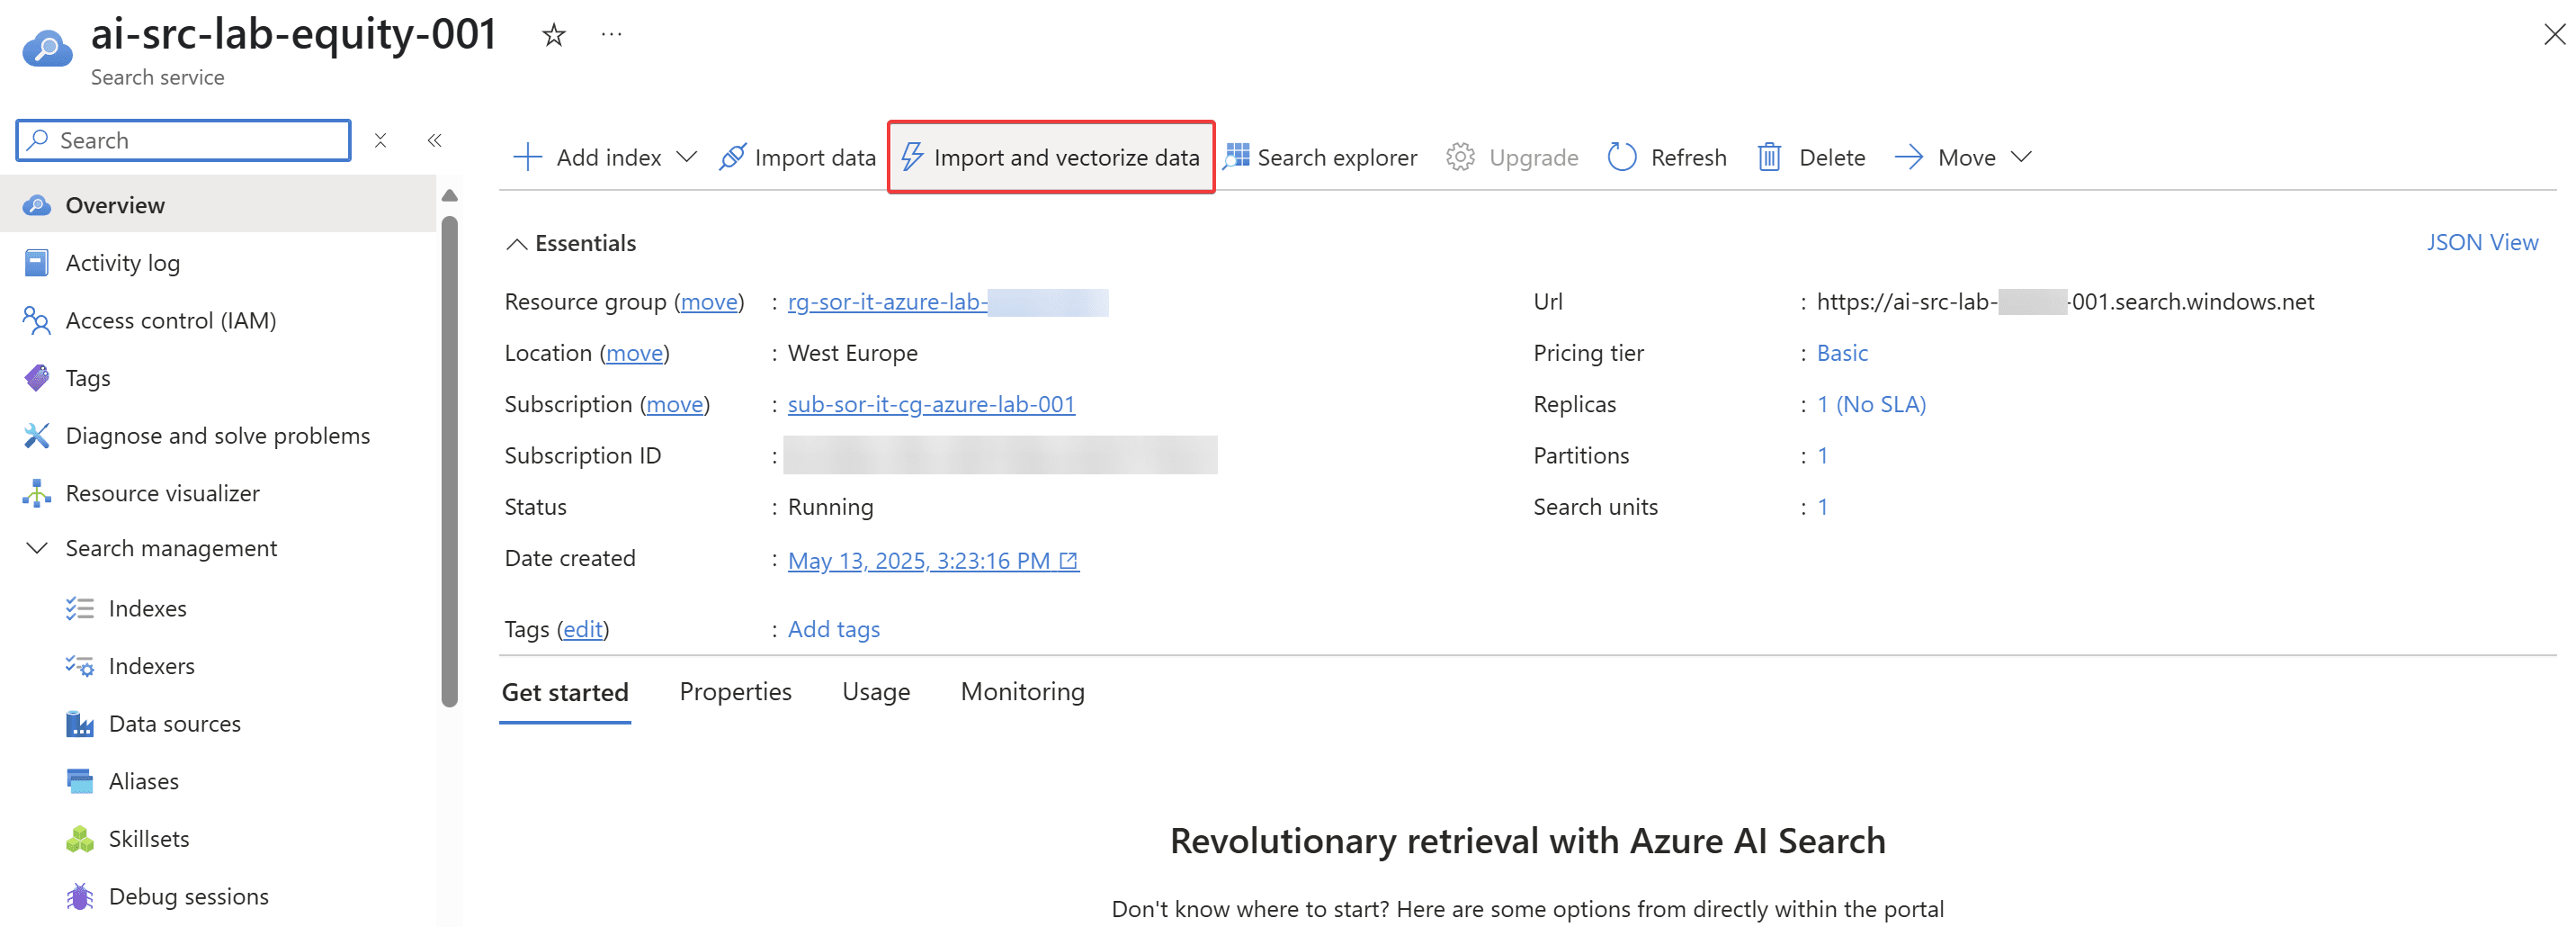The image size is (2576, 927).
Task: Open sub-sor-it-cg-azure-lab-001 subscription link
Action: (931, 404)
